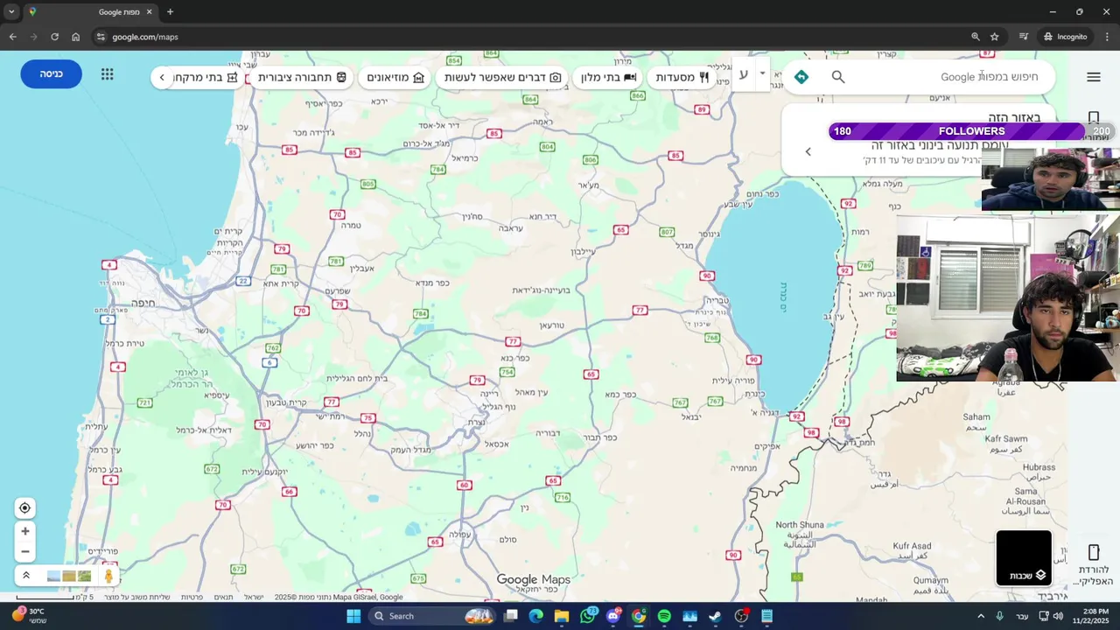The image size is (1120, 630).
Task: Open Chrome media control icon
Action: pyautogui.click(x=1023, y=37)
